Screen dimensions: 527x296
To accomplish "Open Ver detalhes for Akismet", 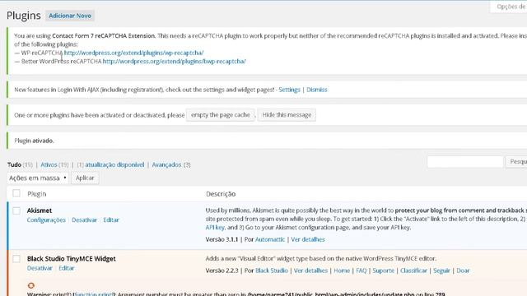I will point(308,239).
